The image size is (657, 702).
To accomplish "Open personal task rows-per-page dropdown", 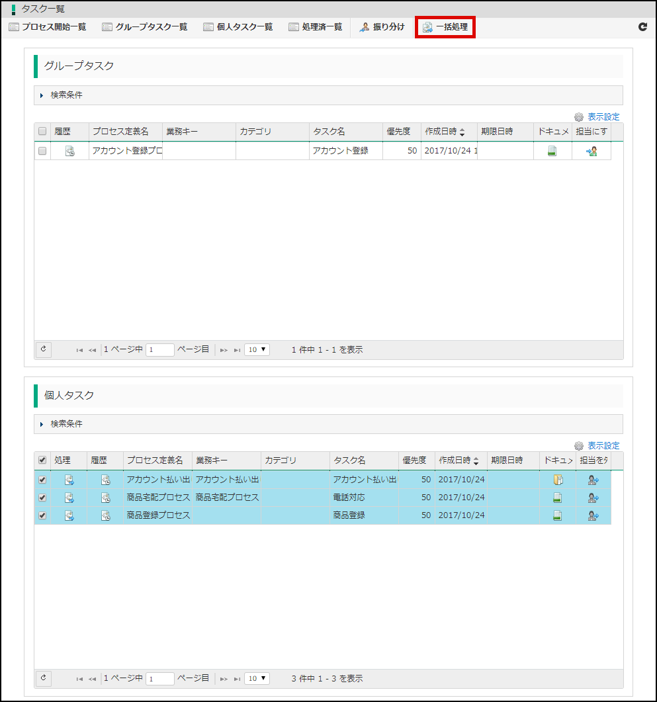I will click(x=257, y=678).
